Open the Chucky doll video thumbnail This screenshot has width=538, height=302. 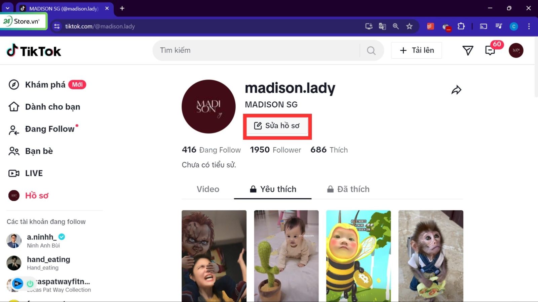click(214, 256)
